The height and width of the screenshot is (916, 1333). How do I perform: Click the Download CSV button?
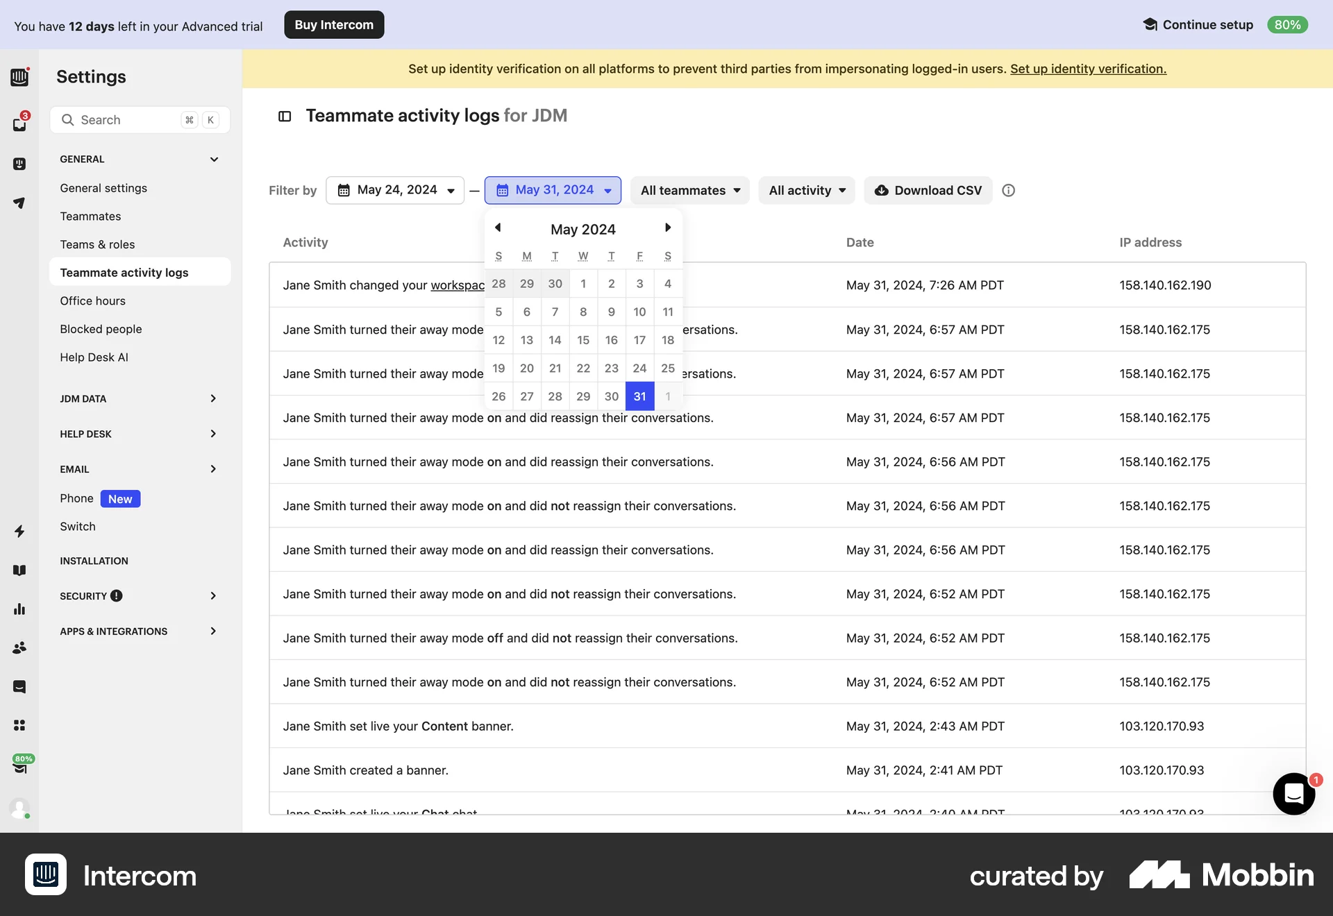pyautogui.click(x=928, y=190)
